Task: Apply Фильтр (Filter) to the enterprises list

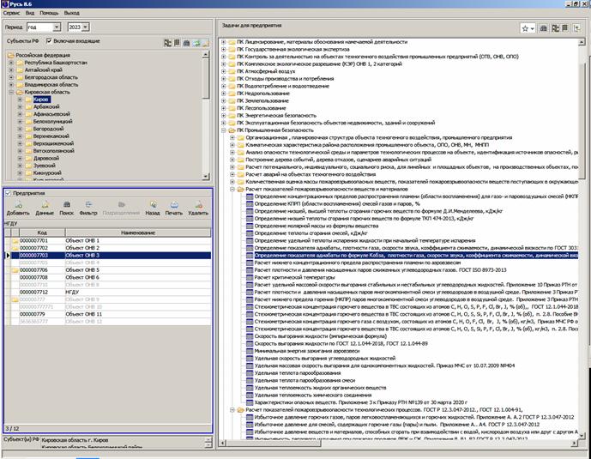Action: tap(88, 207)
